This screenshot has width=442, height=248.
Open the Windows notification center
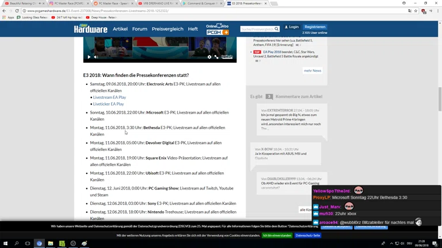point(435,243)
